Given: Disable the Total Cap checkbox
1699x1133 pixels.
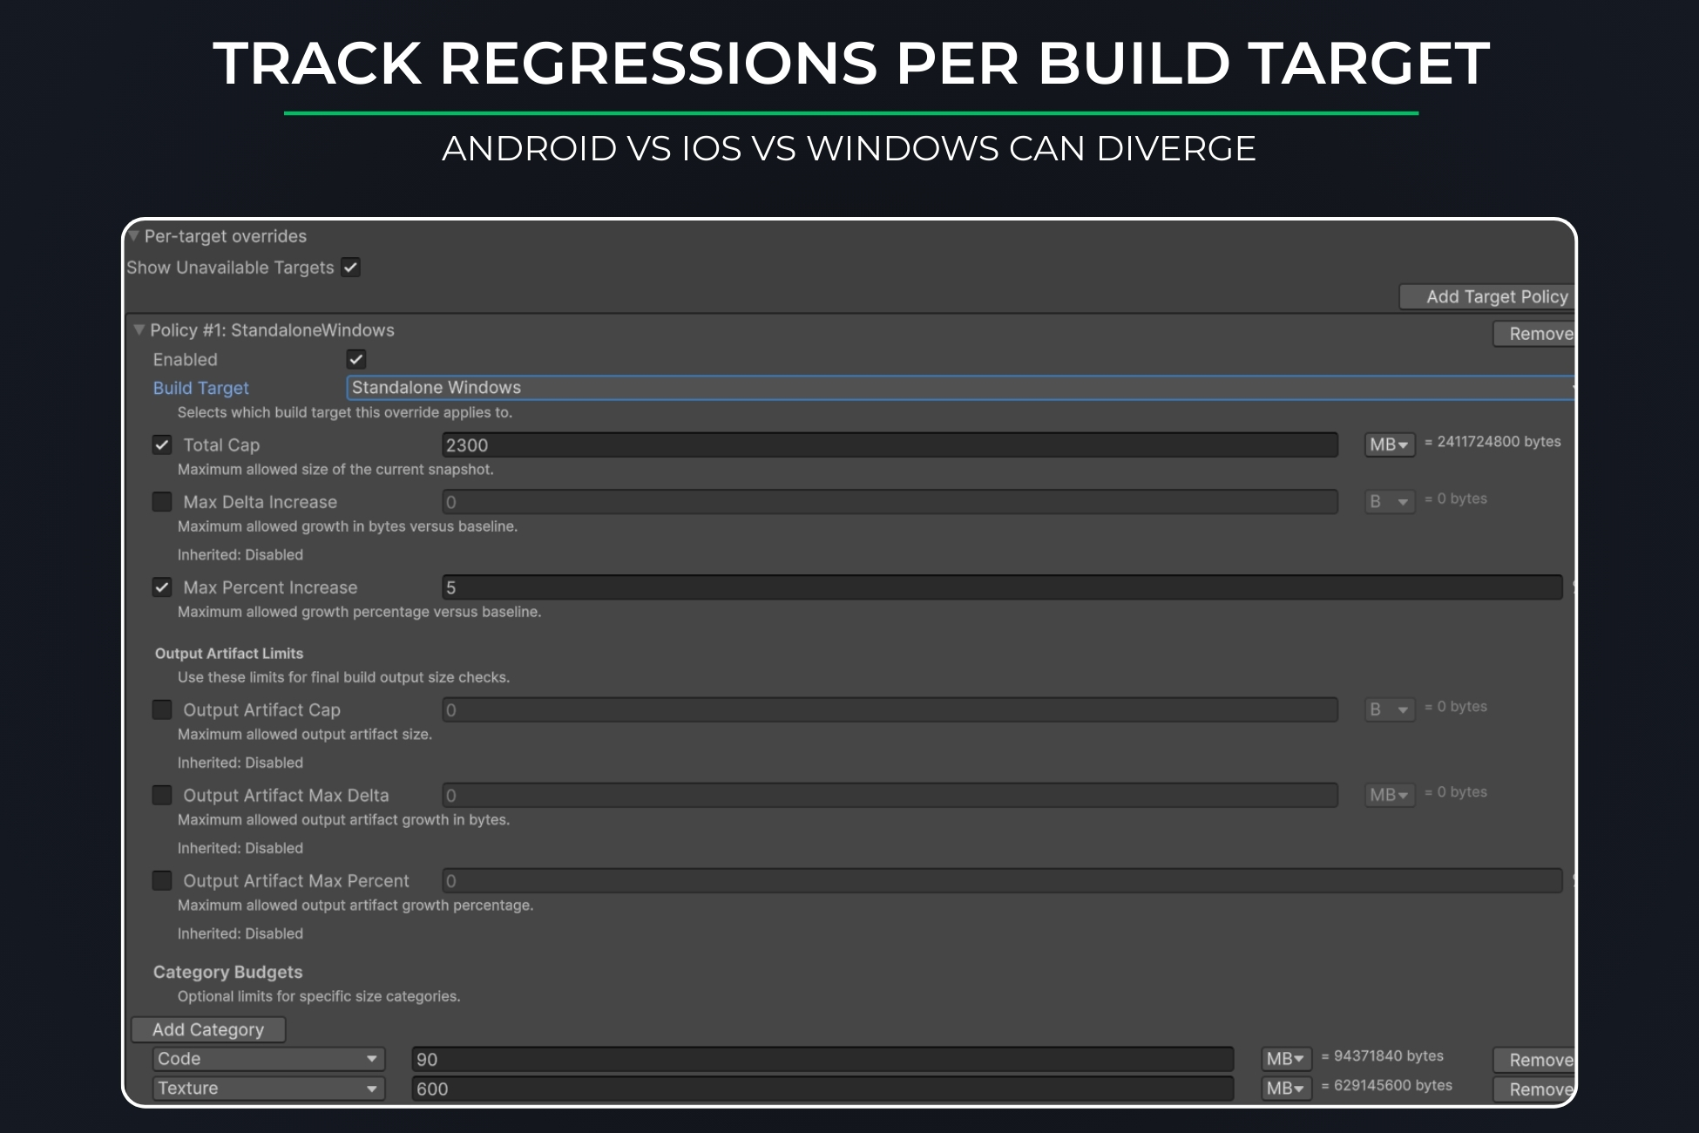Looking at the screenshot, I should point(162,445).
